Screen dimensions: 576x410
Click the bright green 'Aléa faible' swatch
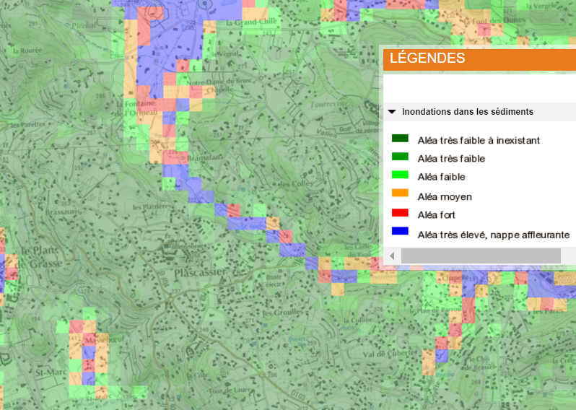click(x=400, y=175)
